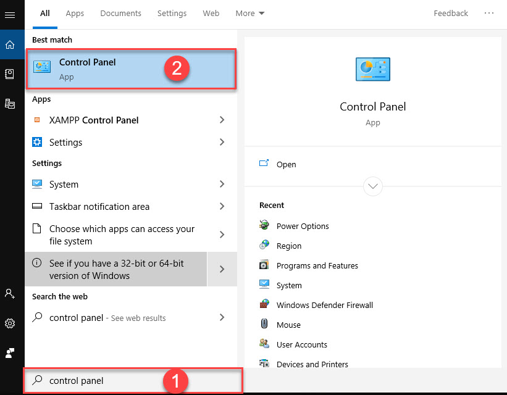Click the search box magnifier icon
The image size is (507, 395).
pyautogui.click(x=37, y=380)
